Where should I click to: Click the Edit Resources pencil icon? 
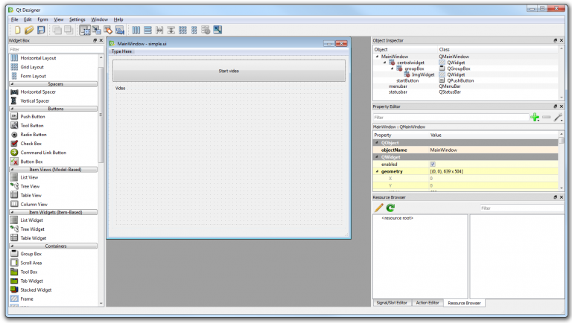(x=379, y=208)
